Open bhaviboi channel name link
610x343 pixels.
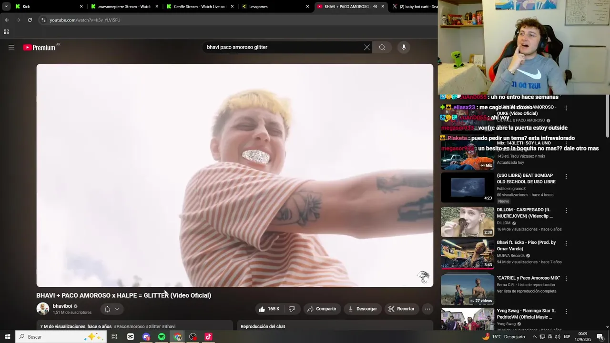[62, 306]
